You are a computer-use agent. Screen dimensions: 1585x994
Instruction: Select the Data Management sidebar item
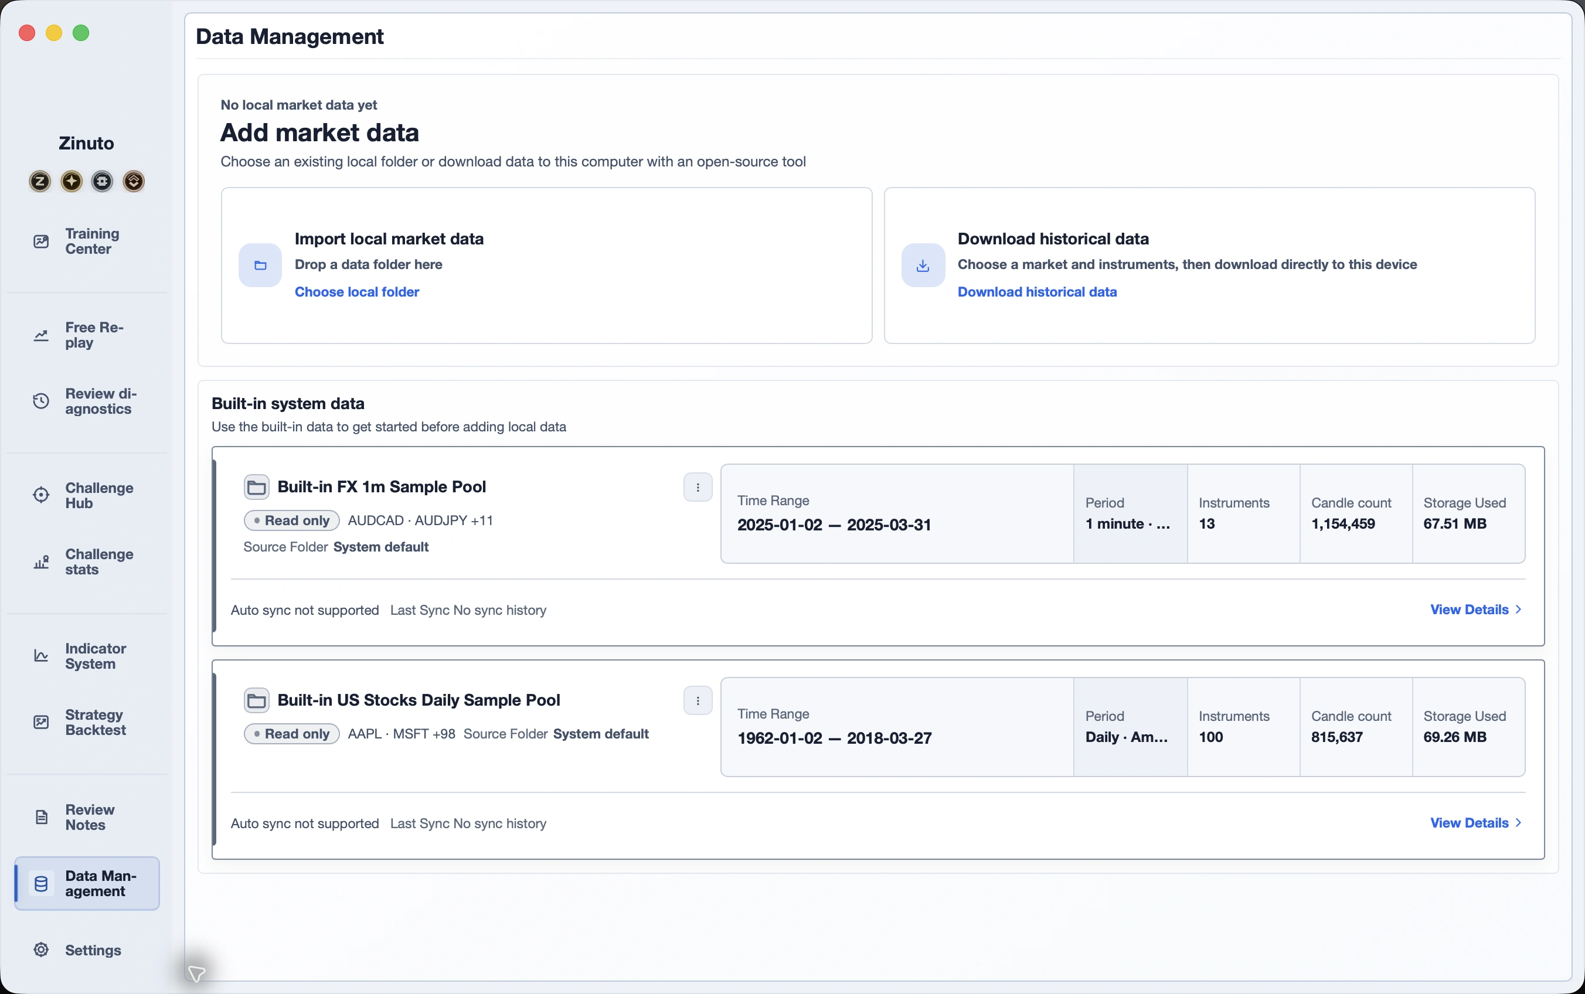[87, 884]
